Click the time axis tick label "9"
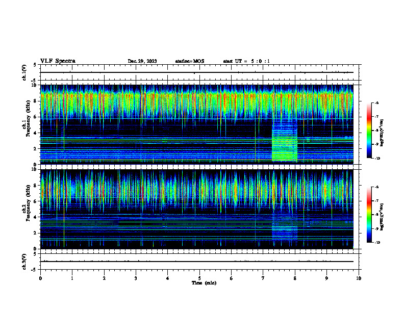The width and height of the screenshot is (404, 312). 326,278
